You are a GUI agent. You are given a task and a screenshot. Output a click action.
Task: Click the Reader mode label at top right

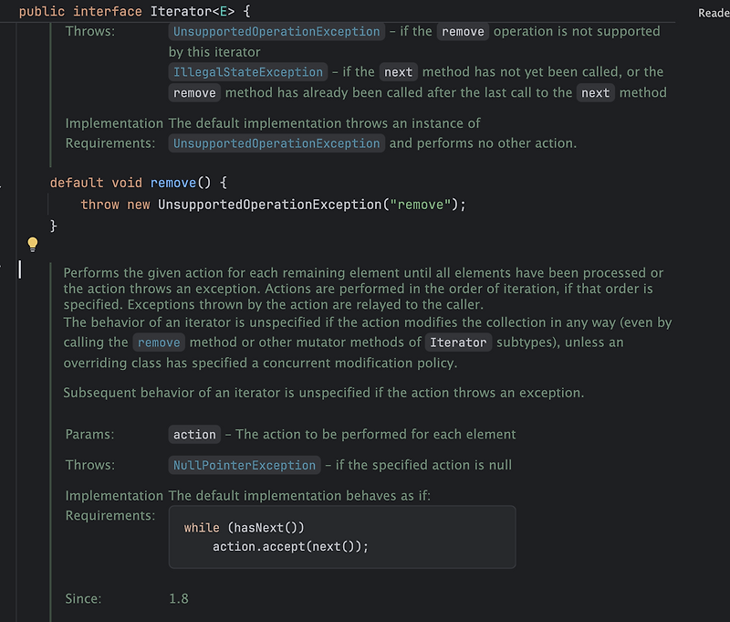click(714, 13)
